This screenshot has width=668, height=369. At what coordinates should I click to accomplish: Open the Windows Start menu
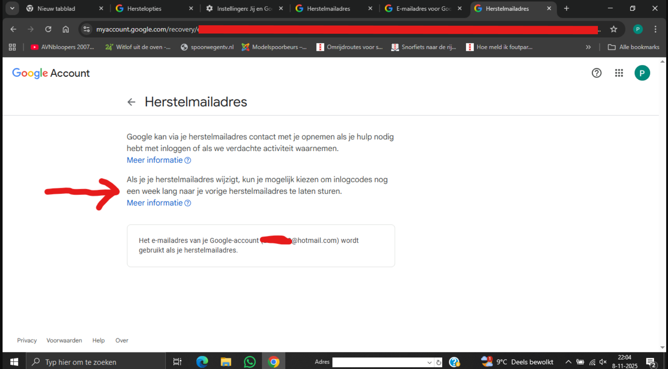[x=14, y=362]
